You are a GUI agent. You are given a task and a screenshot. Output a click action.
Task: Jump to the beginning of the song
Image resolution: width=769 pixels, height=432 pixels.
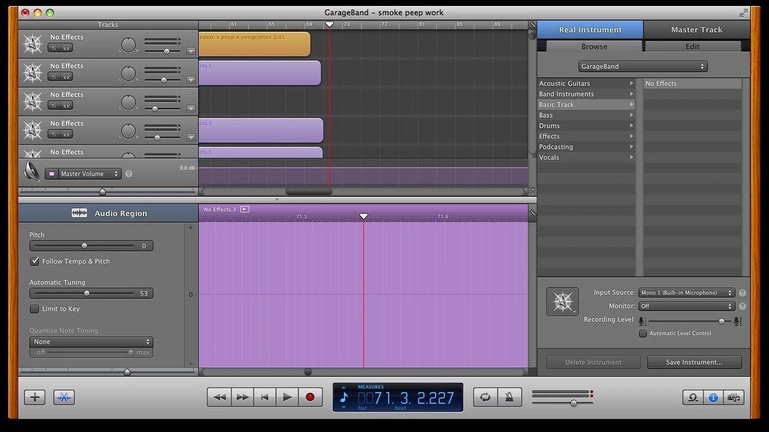click(264, 397)
